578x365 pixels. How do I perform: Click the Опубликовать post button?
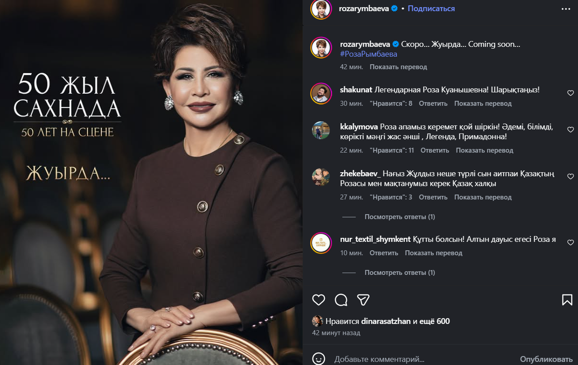tap(546, 359)
